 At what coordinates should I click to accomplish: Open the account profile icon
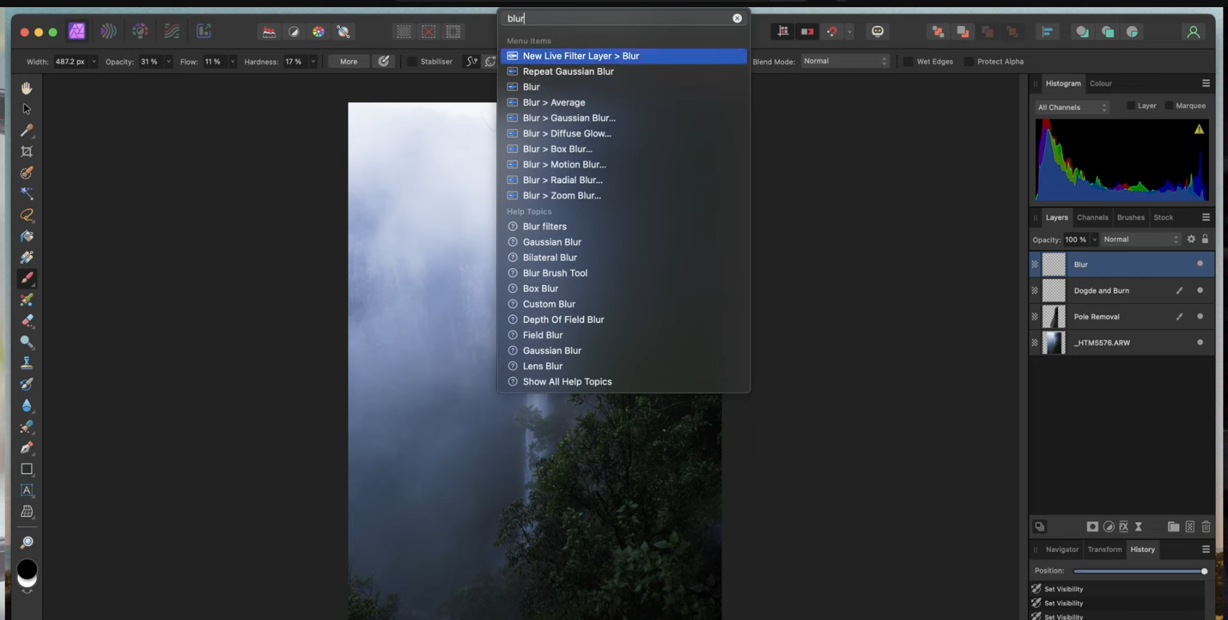(1193, 31)
